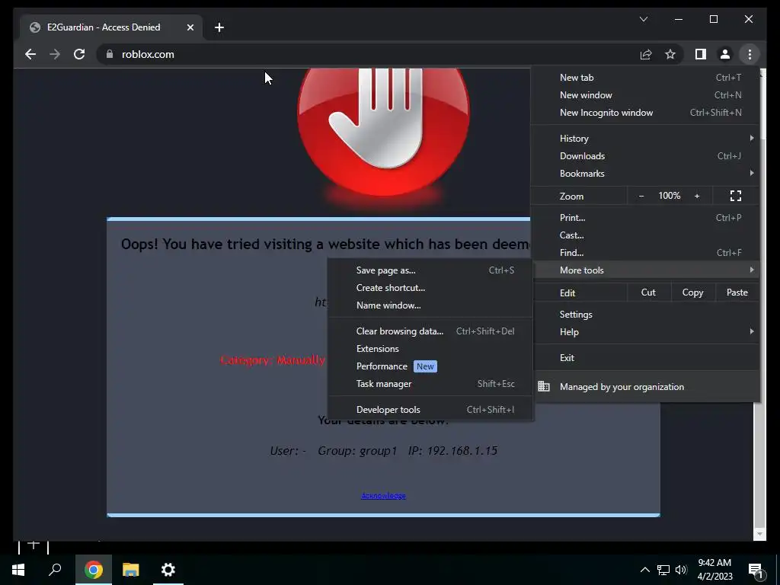Viewport: 780px width, 585px height.
Task: Click the building icon for managed organization
Action: click(544, 386)
